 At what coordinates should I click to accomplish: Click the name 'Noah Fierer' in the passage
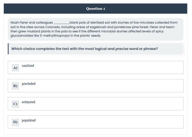pos(19,23)
